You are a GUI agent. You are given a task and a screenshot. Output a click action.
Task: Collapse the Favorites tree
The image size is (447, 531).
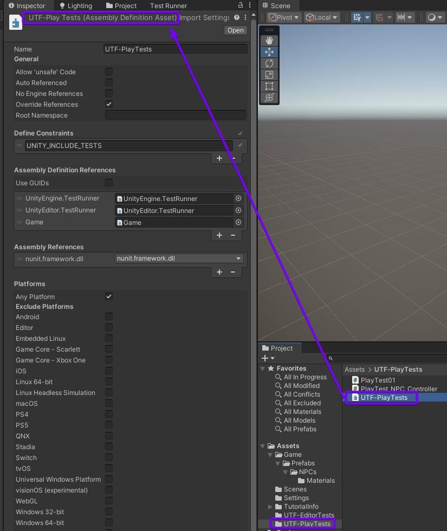263,368
